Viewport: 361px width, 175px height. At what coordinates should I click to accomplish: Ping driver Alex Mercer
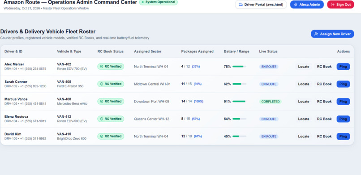point(343,66)
